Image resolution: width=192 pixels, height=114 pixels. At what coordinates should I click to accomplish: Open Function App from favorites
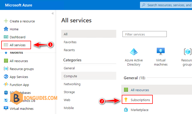pos(19,85)
